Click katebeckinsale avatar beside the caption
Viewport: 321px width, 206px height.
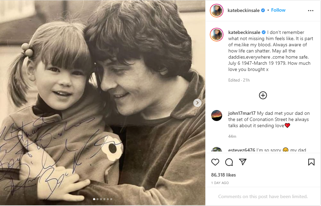click(x=217, y=35)
